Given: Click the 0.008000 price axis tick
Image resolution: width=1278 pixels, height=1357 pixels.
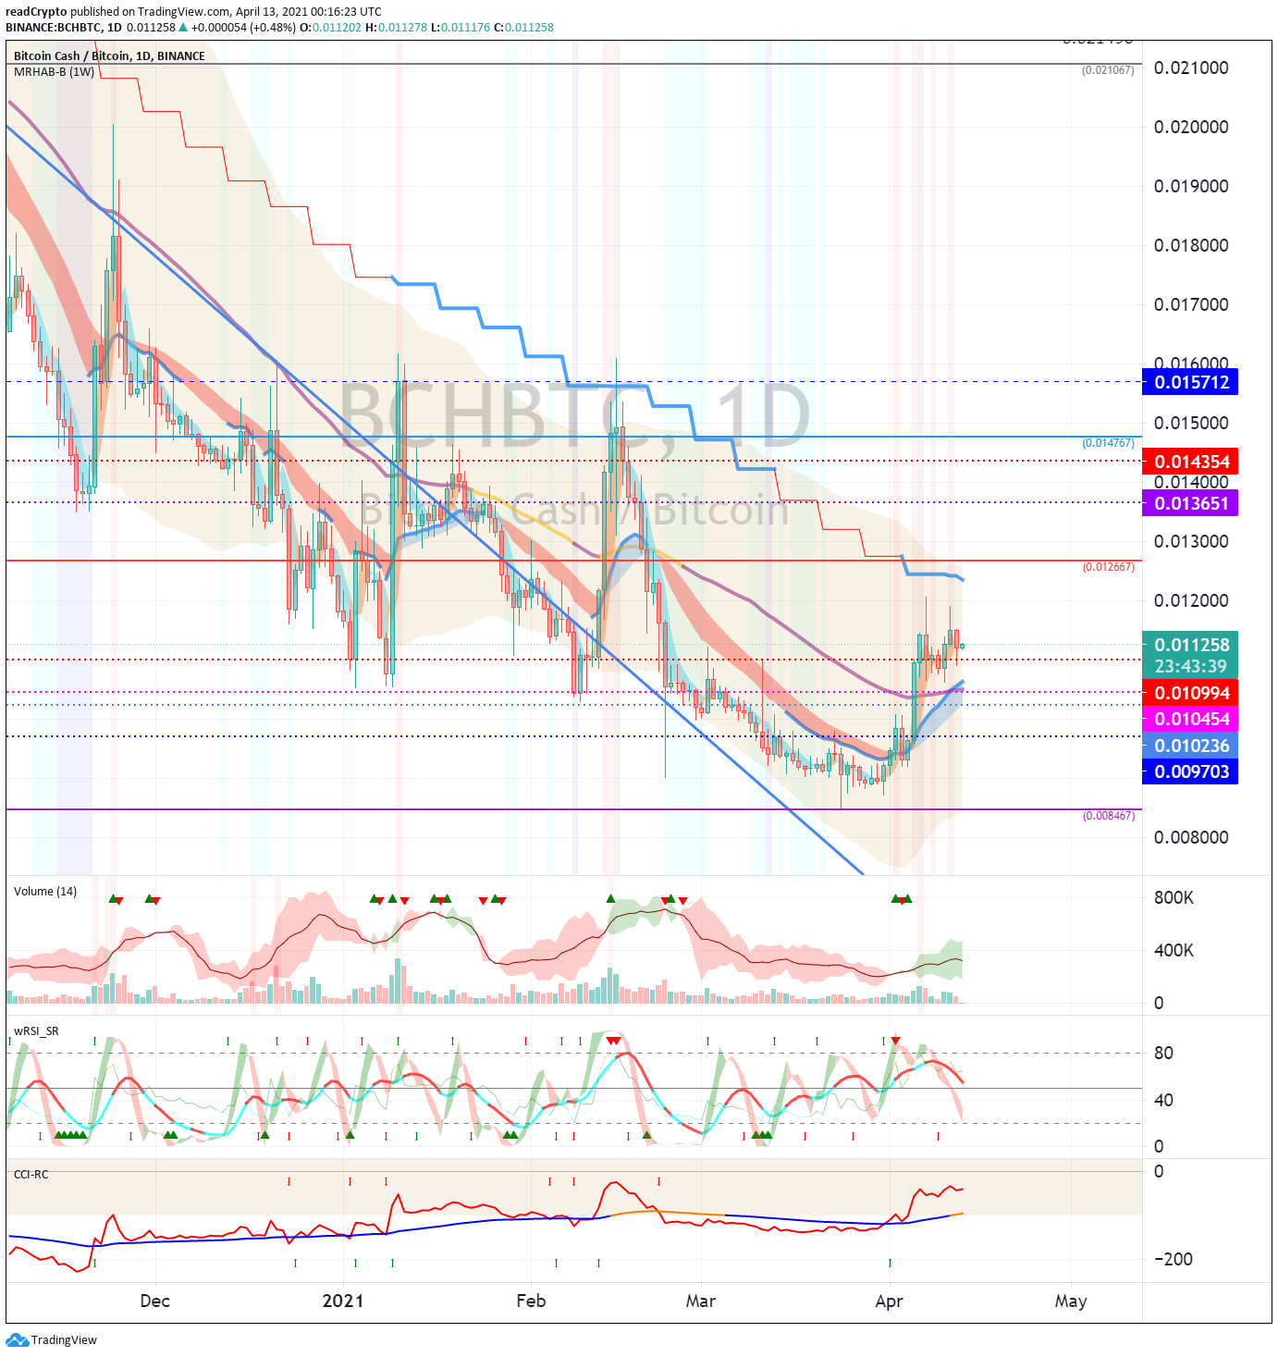Looking at the screenshot, I should [x=1191, y=837].
